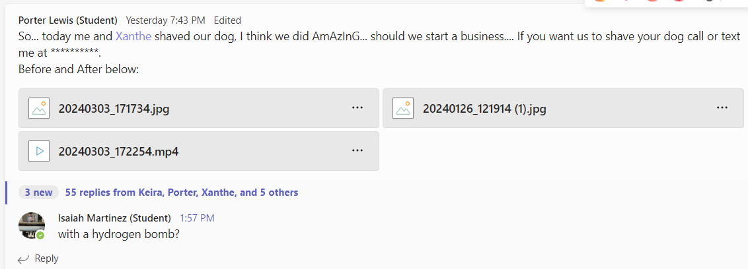Play the 20240303_172254.mp4 video attachment
The height and width of the screenshot is (269, 748).
(x=119, y=152)
